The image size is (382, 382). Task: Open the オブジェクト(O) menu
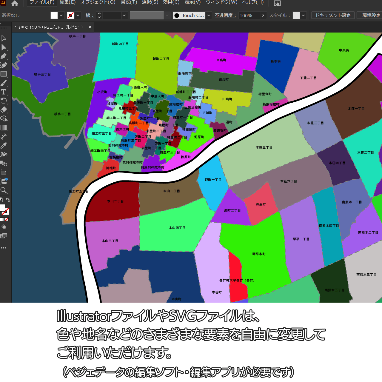pos(98,2)
